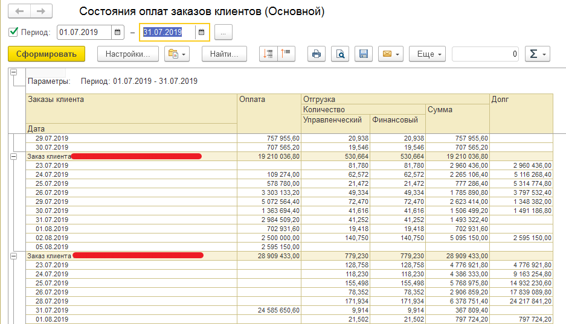Image resolution: width=566 pixels, height=324 pixels.
Task: Print the report with printer icon
Action: tap(316, 54)
